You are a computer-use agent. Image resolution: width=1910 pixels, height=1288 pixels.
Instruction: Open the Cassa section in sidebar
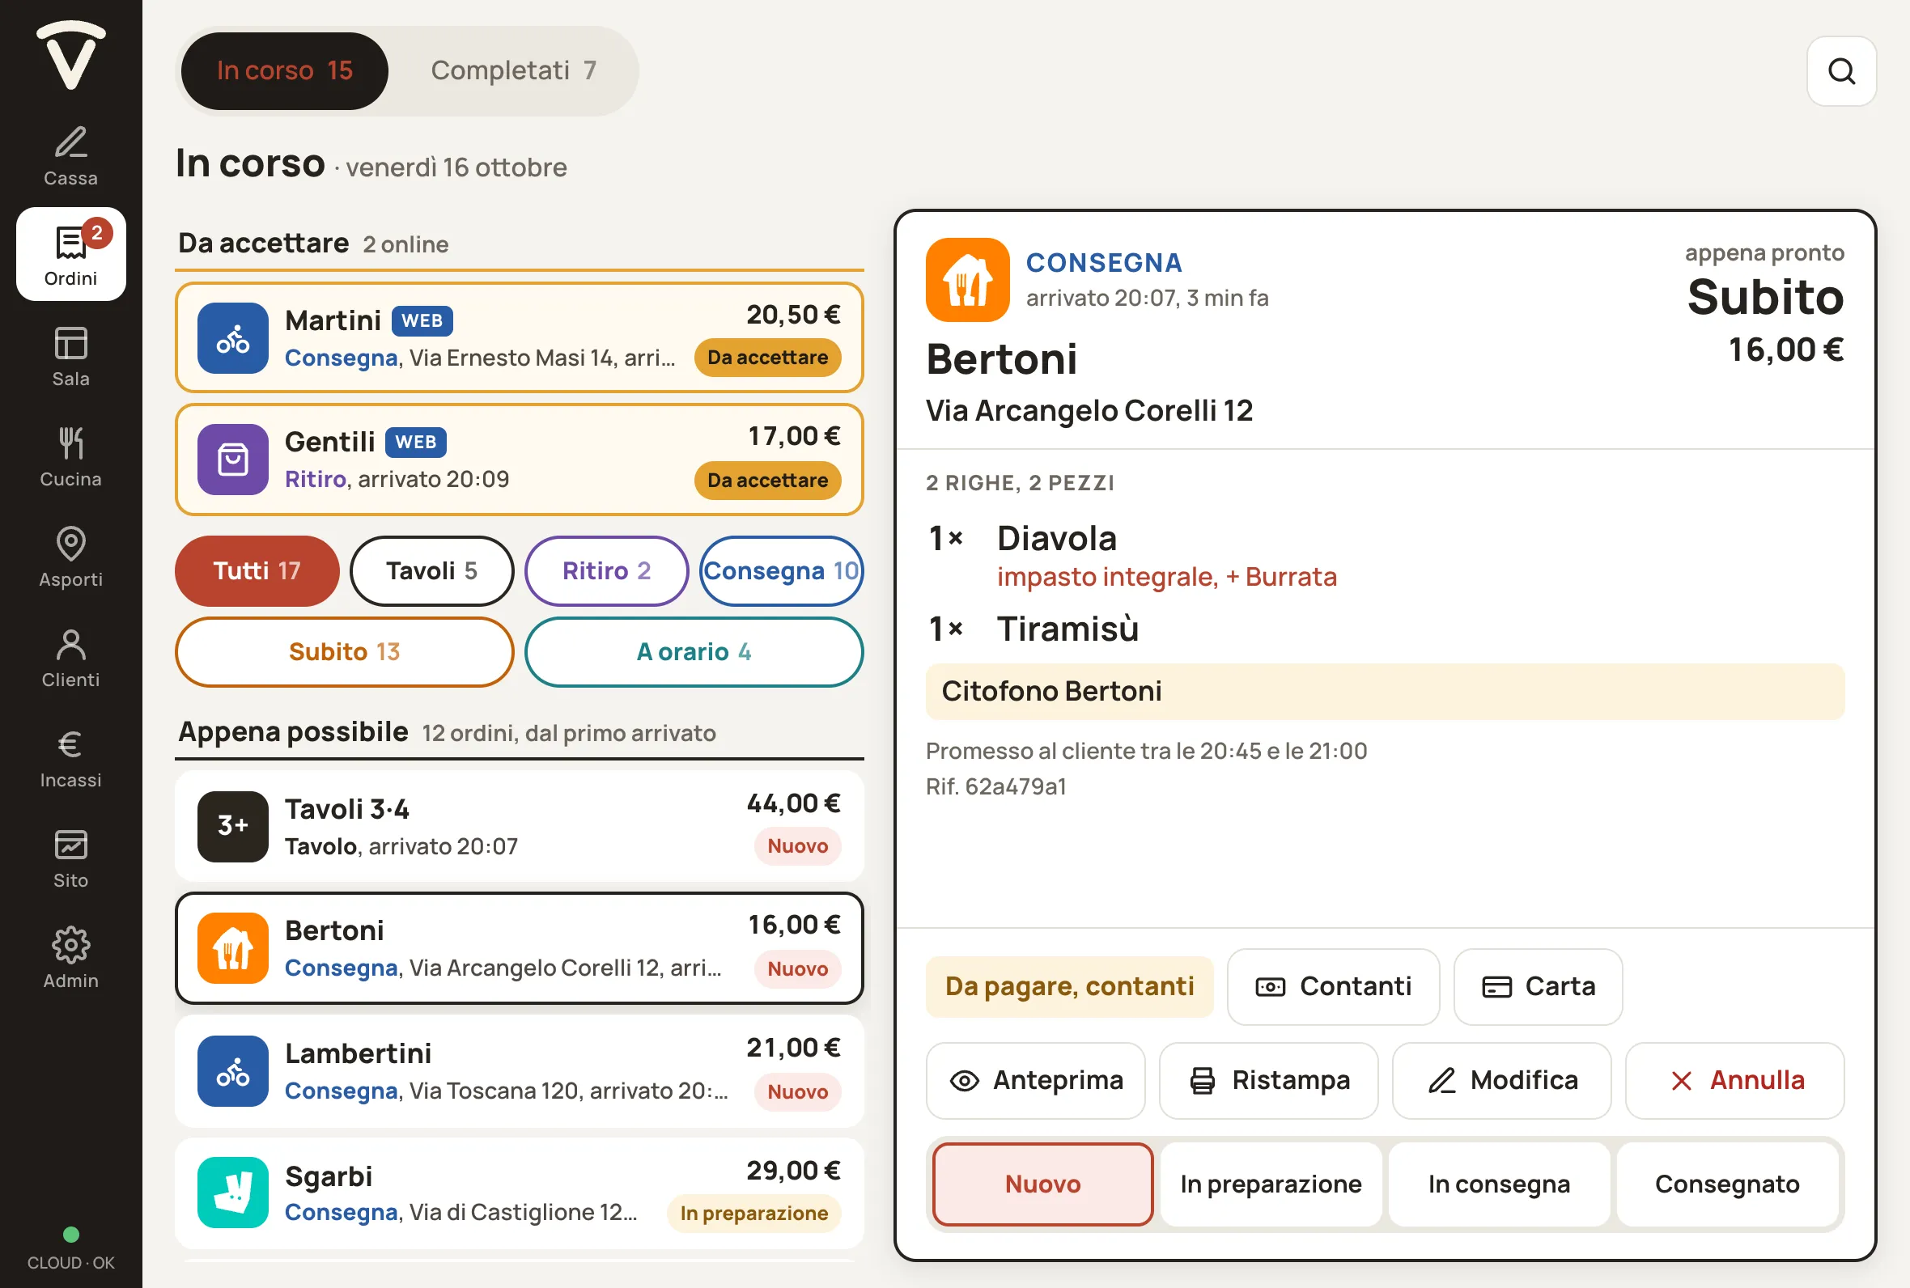[70, 155]
